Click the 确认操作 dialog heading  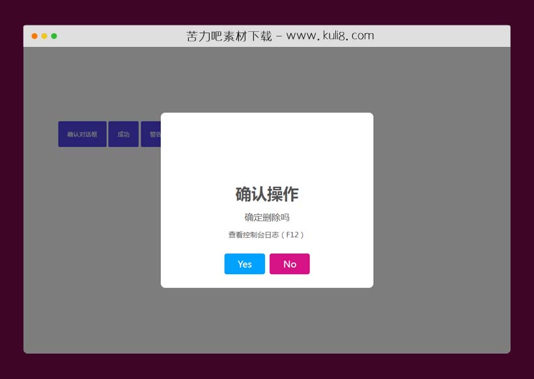(266, 193)
